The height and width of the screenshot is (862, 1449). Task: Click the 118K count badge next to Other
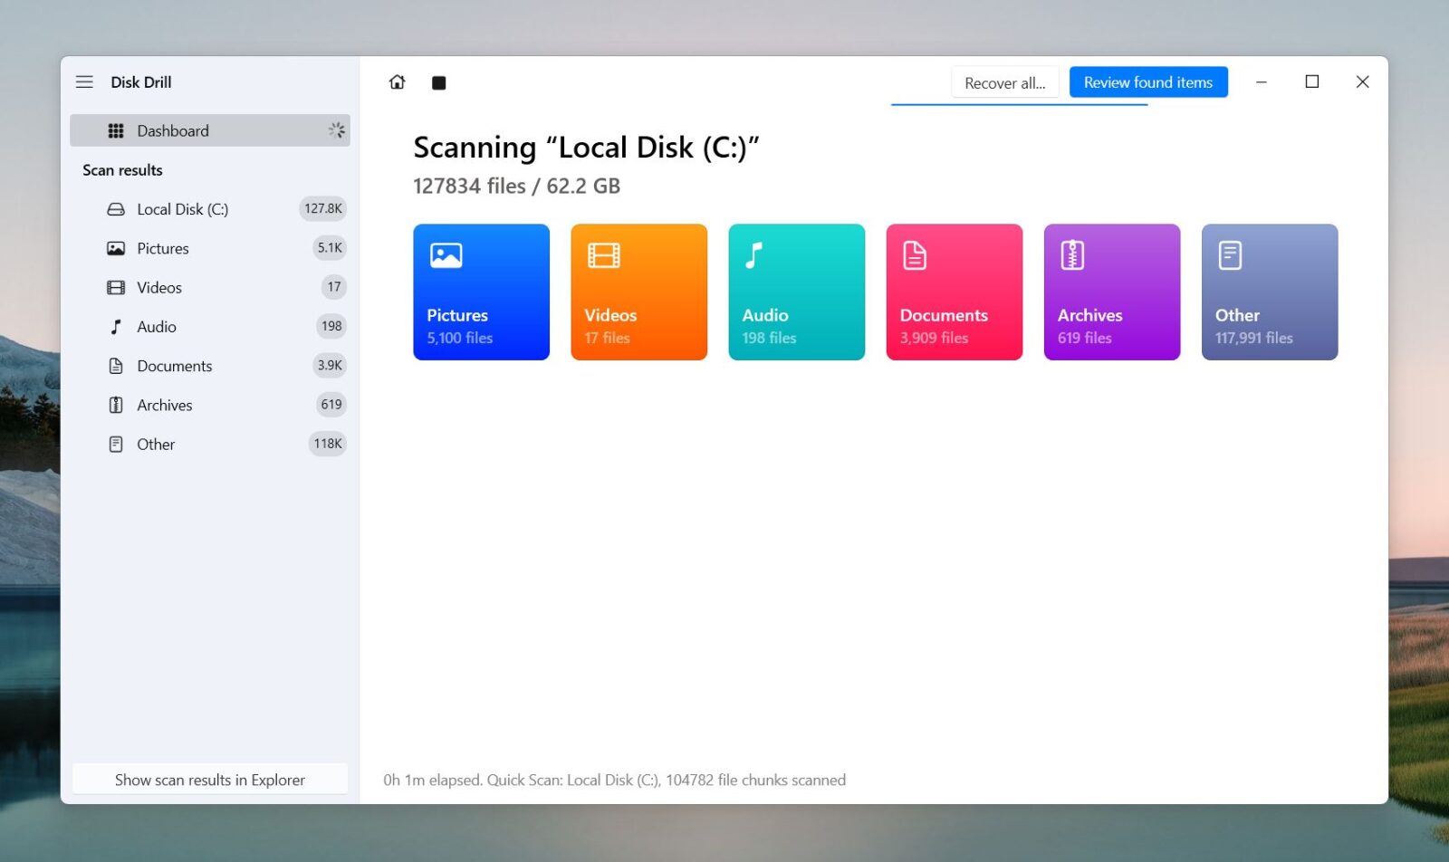tap(327, 444)
